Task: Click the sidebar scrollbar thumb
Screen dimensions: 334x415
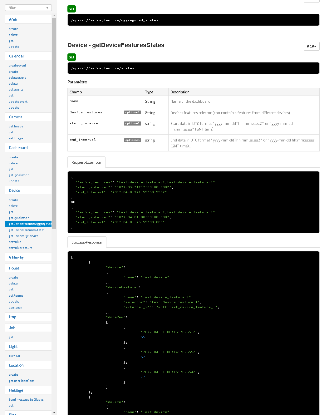Action: 54,123
